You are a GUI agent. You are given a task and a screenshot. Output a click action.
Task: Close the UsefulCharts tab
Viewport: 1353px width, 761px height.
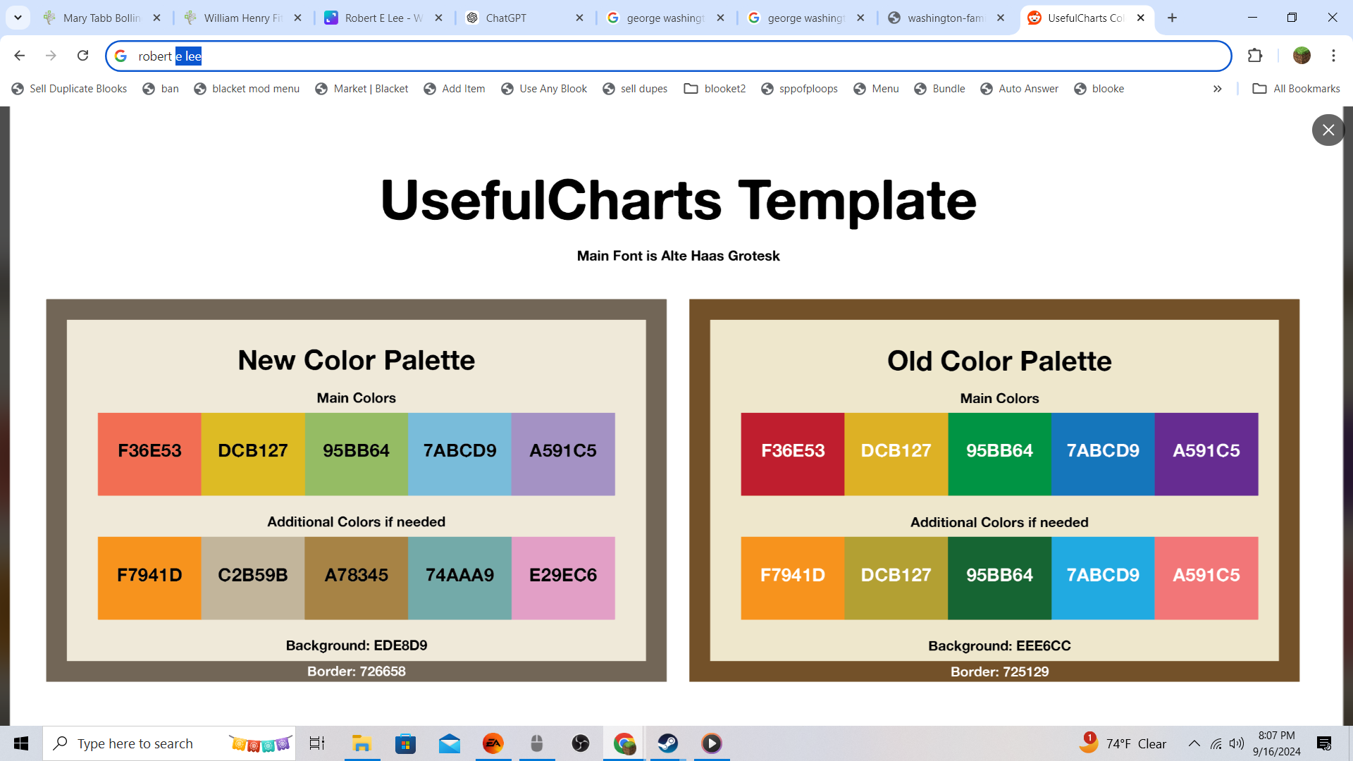click(x=1140, y=18)
